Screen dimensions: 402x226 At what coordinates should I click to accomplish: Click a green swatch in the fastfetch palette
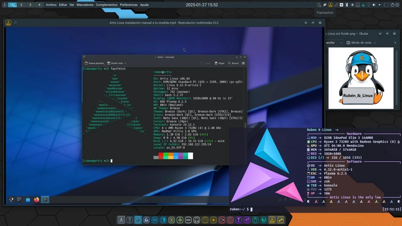(x=166, y=156)
